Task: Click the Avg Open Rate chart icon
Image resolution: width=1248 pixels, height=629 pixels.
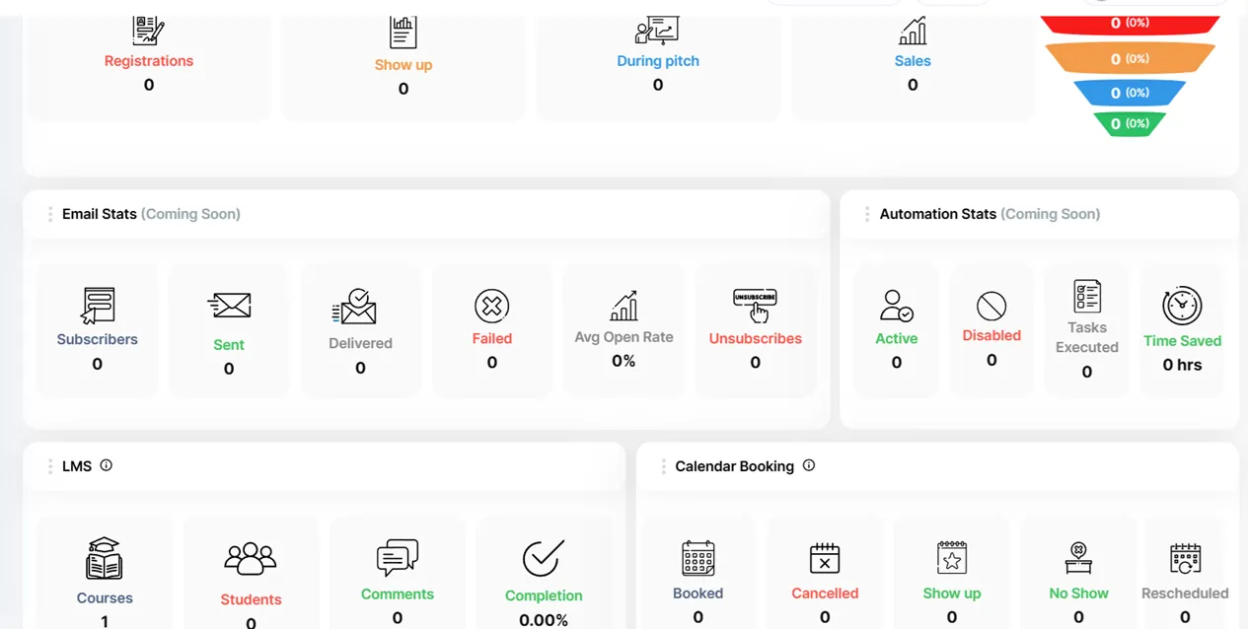Action: tap(624, 306)
